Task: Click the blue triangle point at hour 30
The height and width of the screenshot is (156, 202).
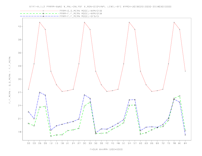Action: (84, 95)
